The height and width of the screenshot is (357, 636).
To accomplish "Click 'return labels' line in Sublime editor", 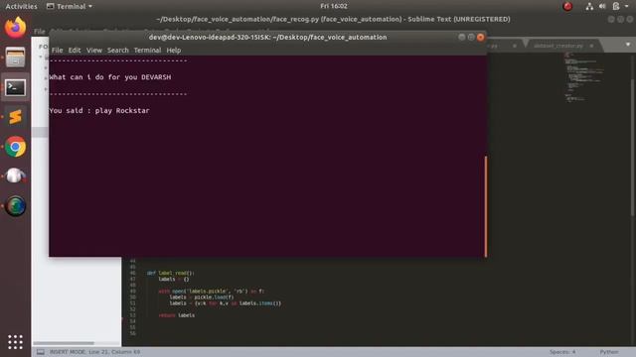I will pyautogui.click(x=177, y=315).
